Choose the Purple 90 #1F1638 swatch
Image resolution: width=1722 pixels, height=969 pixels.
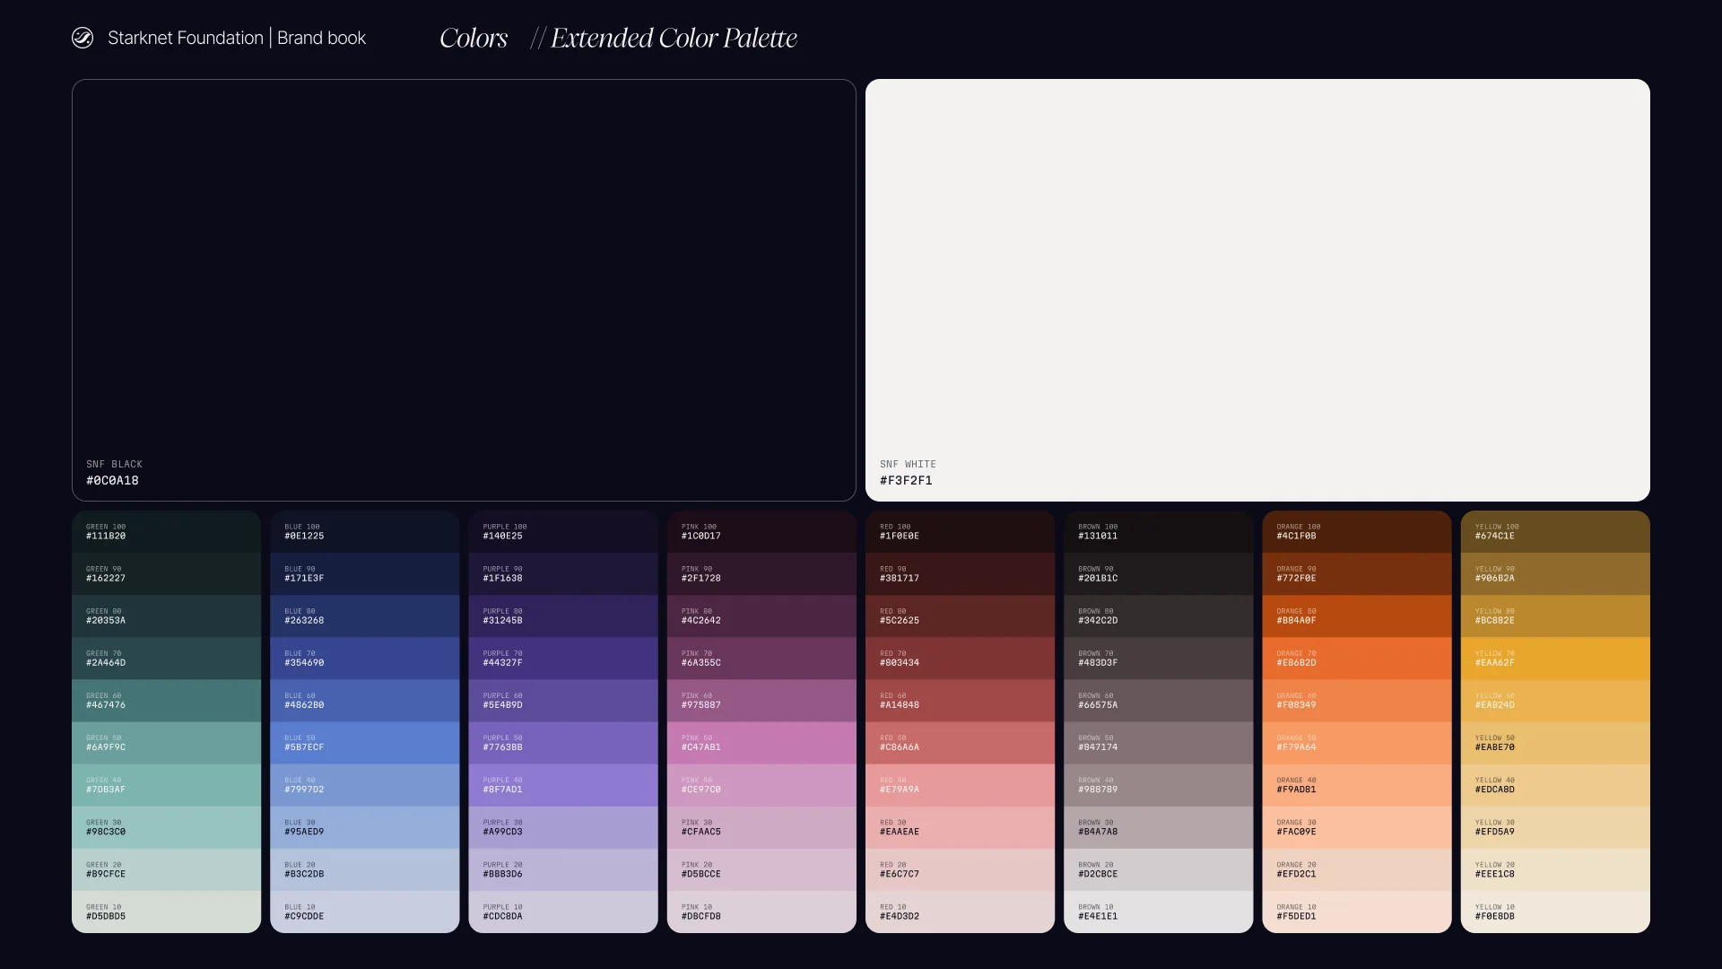(562, 574)
